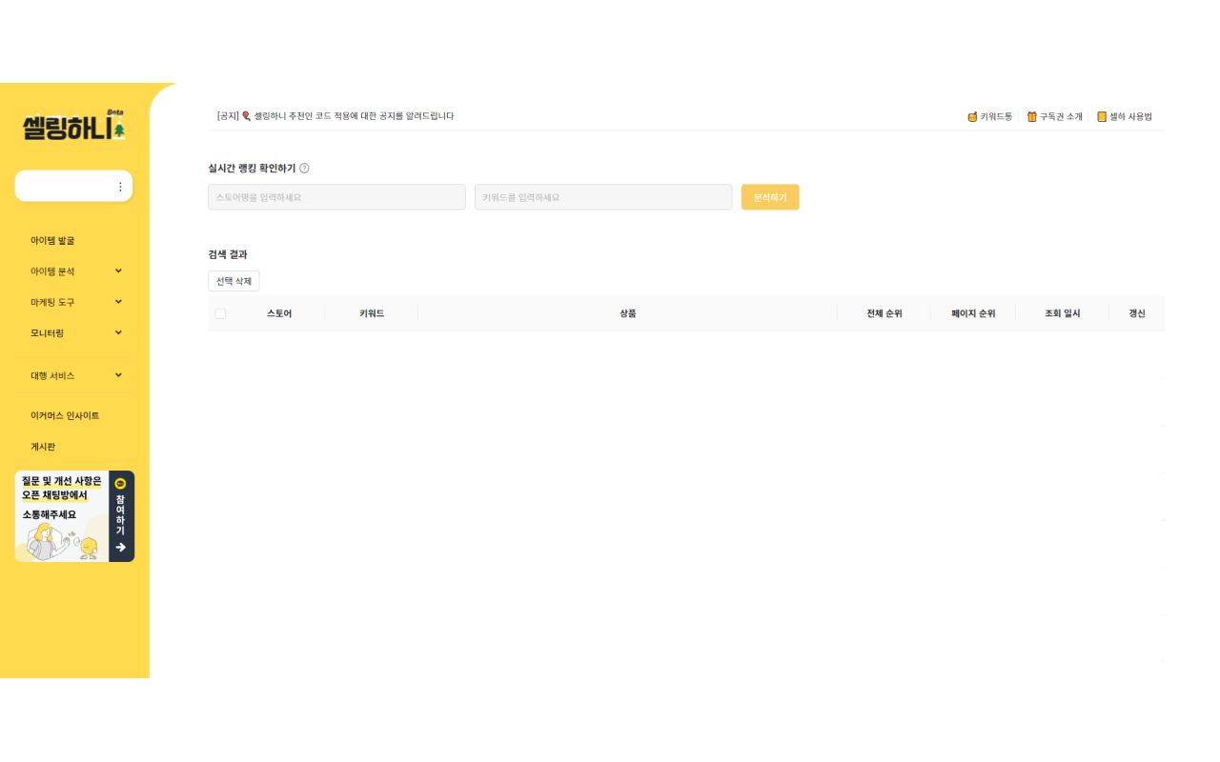1220x762 pixels.
Task: Expand the 마케팅 도구 submenu chevron
Action: click(x=118, y=301)
